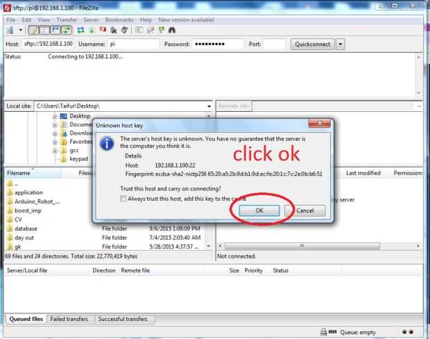The height and width of the screenshot is (339, 430).
Task: Click the remote pane horizontal scrollbar thumb
Action: [302, 246]
